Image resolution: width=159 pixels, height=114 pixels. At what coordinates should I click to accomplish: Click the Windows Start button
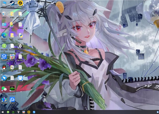pos(3,112)
